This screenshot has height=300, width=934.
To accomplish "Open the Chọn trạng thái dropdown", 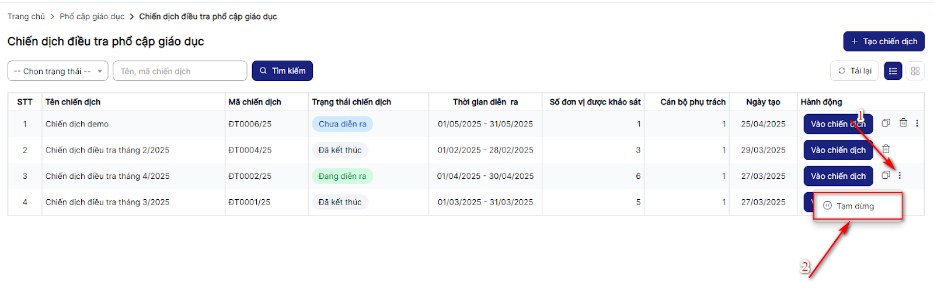I will (x=58, y=71).
